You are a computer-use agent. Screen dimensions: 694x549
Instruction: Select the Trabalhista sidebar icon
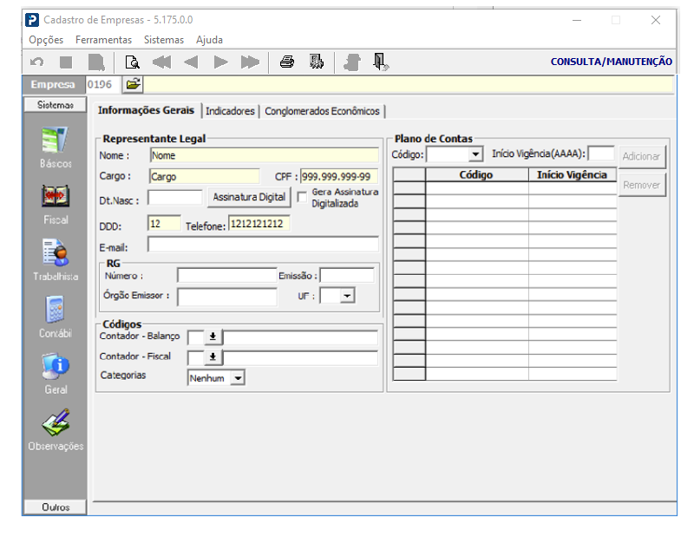(x=56, y=252)
